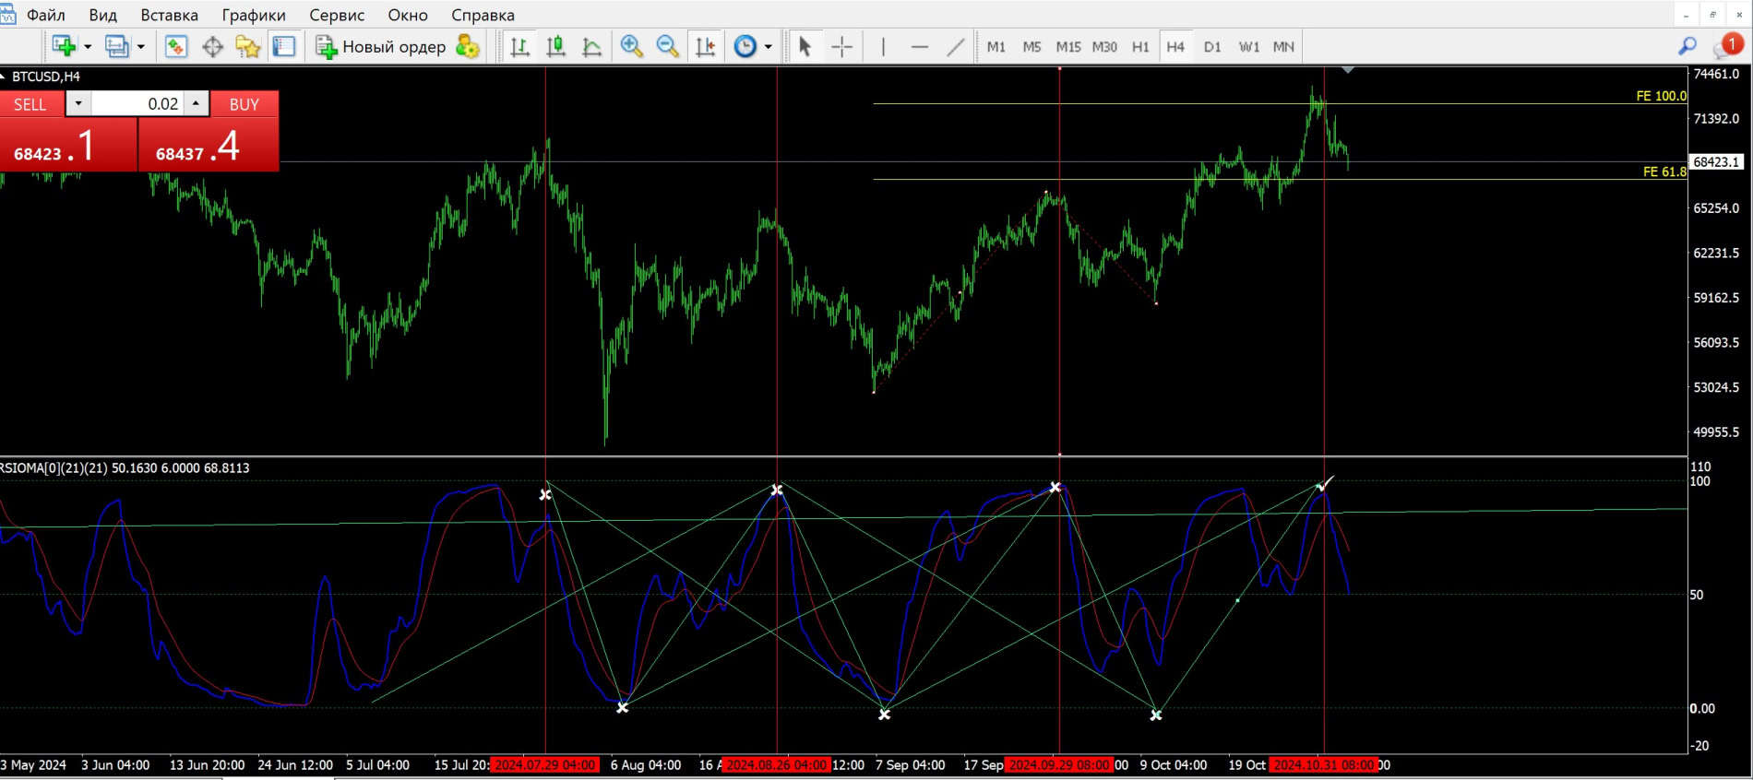Toggle the Terminal panel icon

[x=283, y=46]
